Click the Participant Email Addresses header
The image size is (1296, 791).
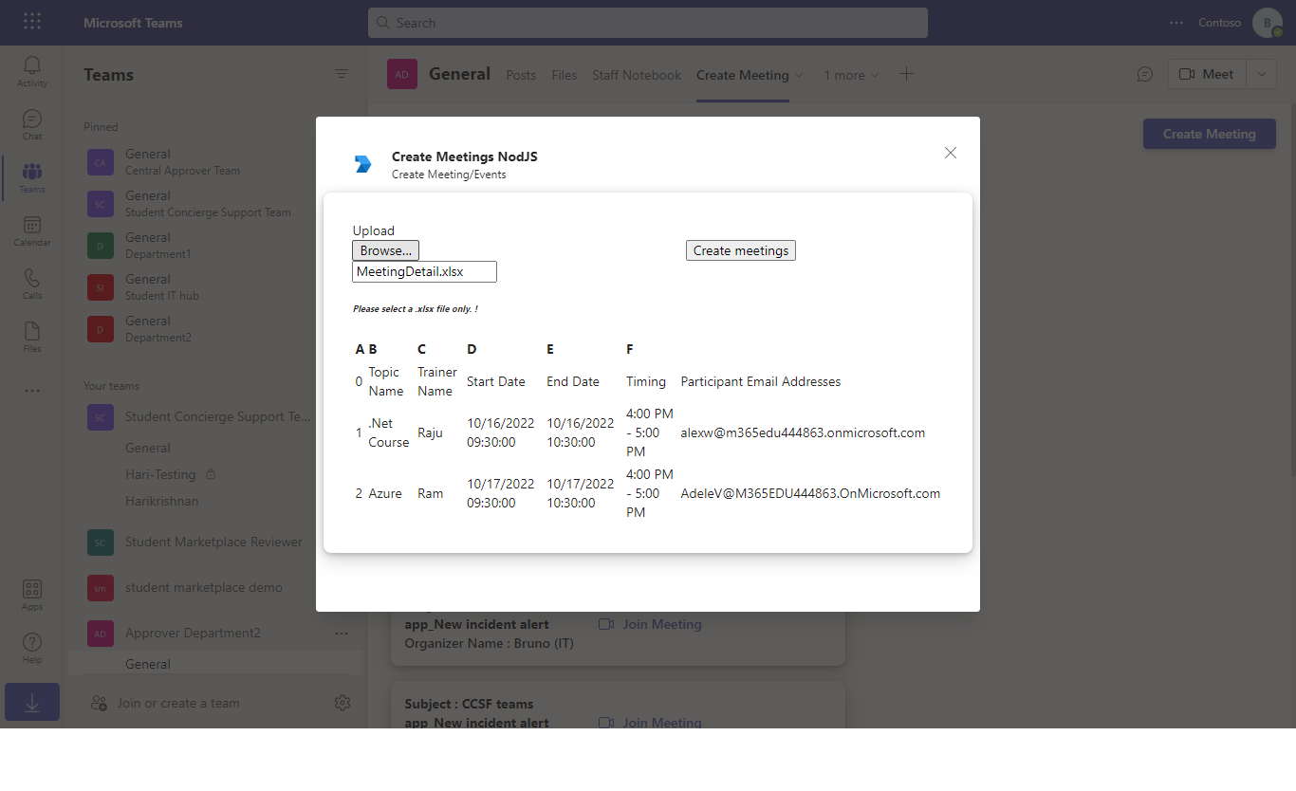pos(761,381)
